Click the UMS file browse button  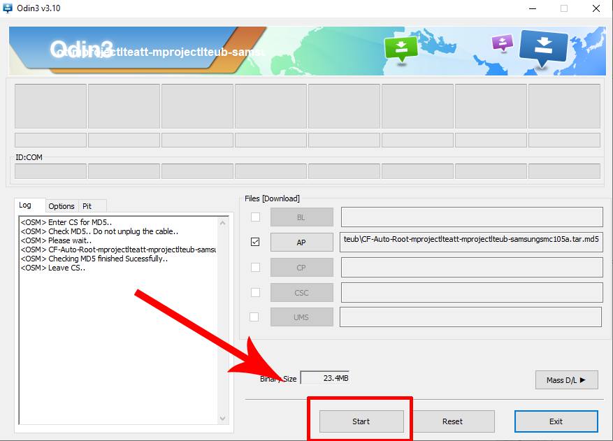[x=302, y=317]
